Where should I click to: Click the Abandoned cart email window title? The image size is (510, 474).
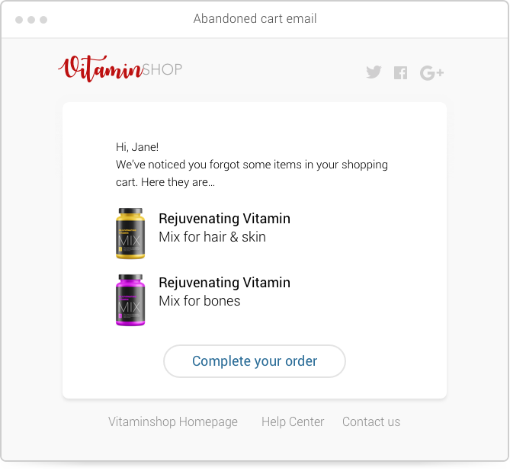point(255,18)
